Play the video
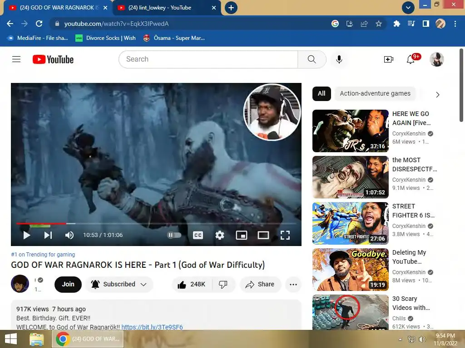465x348 pixels. 27,235
